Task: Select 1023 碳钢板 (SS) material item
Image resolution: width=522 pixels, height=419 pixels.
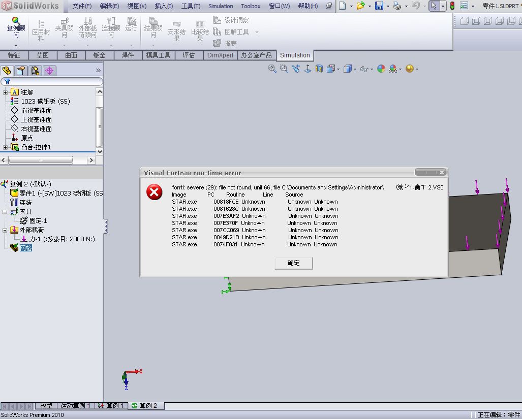Action: [x=40, y=102]
